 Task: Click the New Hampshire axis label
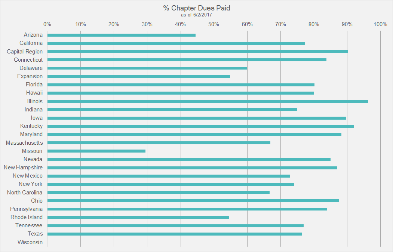pyautogui.click(x=23, y=168)
